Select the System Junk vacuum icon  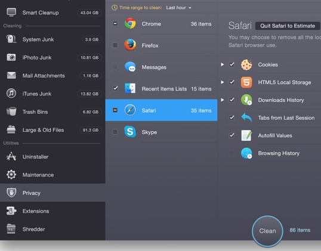(x=11, y=39)
